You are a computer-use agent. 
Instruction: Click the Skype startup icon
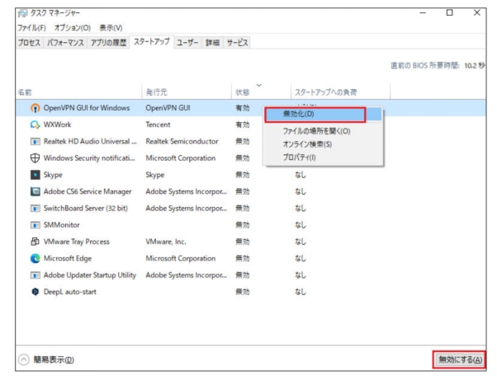pos(35,175)
